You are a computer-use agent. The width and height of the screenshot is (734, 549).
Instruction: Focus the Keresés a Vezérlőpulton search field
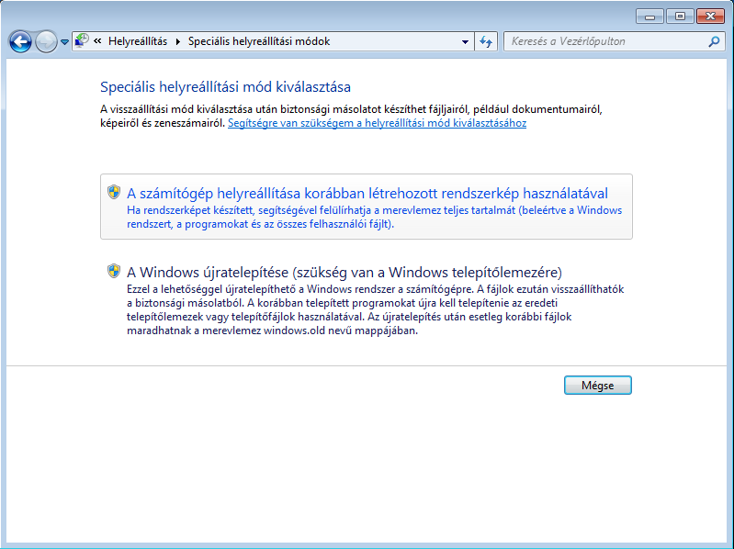point(615,41)
